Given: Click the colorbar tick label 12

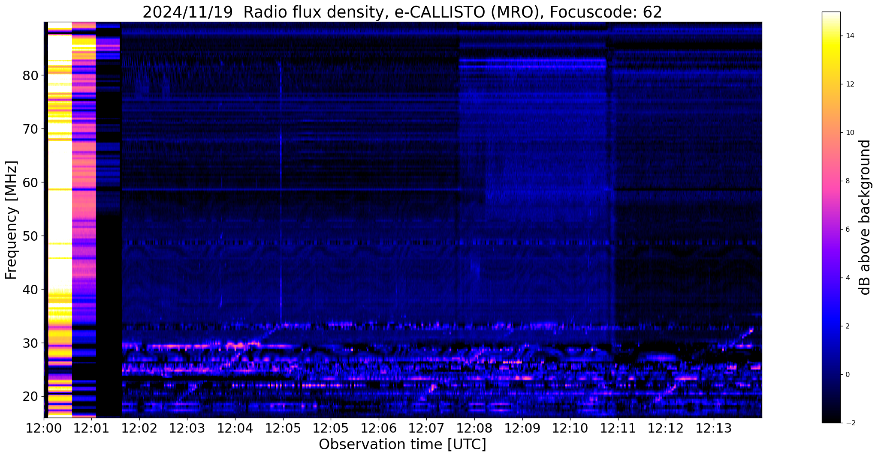Looking at the screenshot, I should 850,84.
